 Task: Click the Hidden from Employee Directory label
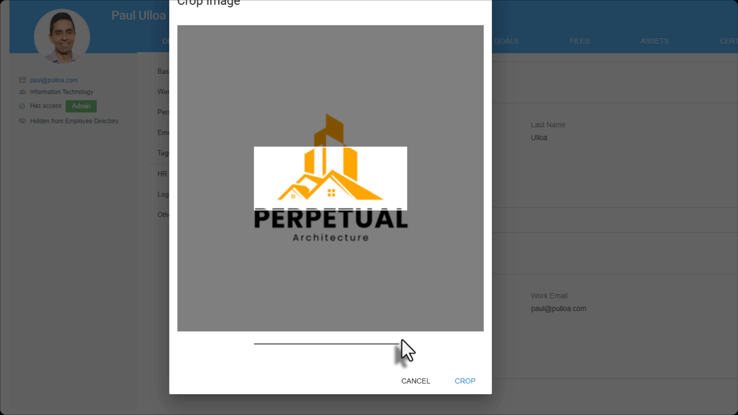point(74,121)
